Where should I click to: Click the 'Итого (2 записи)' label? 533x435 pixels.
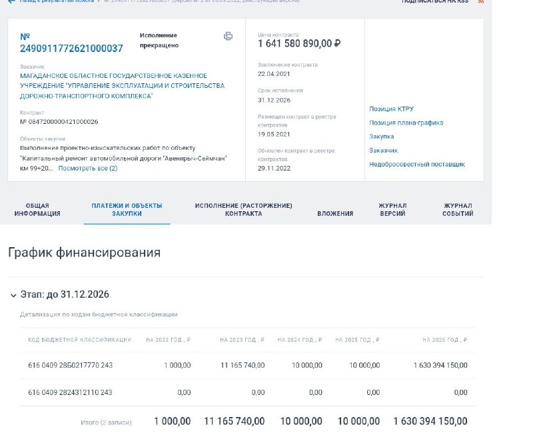tap(107, 422)
